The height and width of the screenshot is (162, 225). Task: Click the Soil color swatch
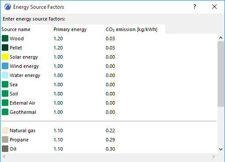pos(5,94)
